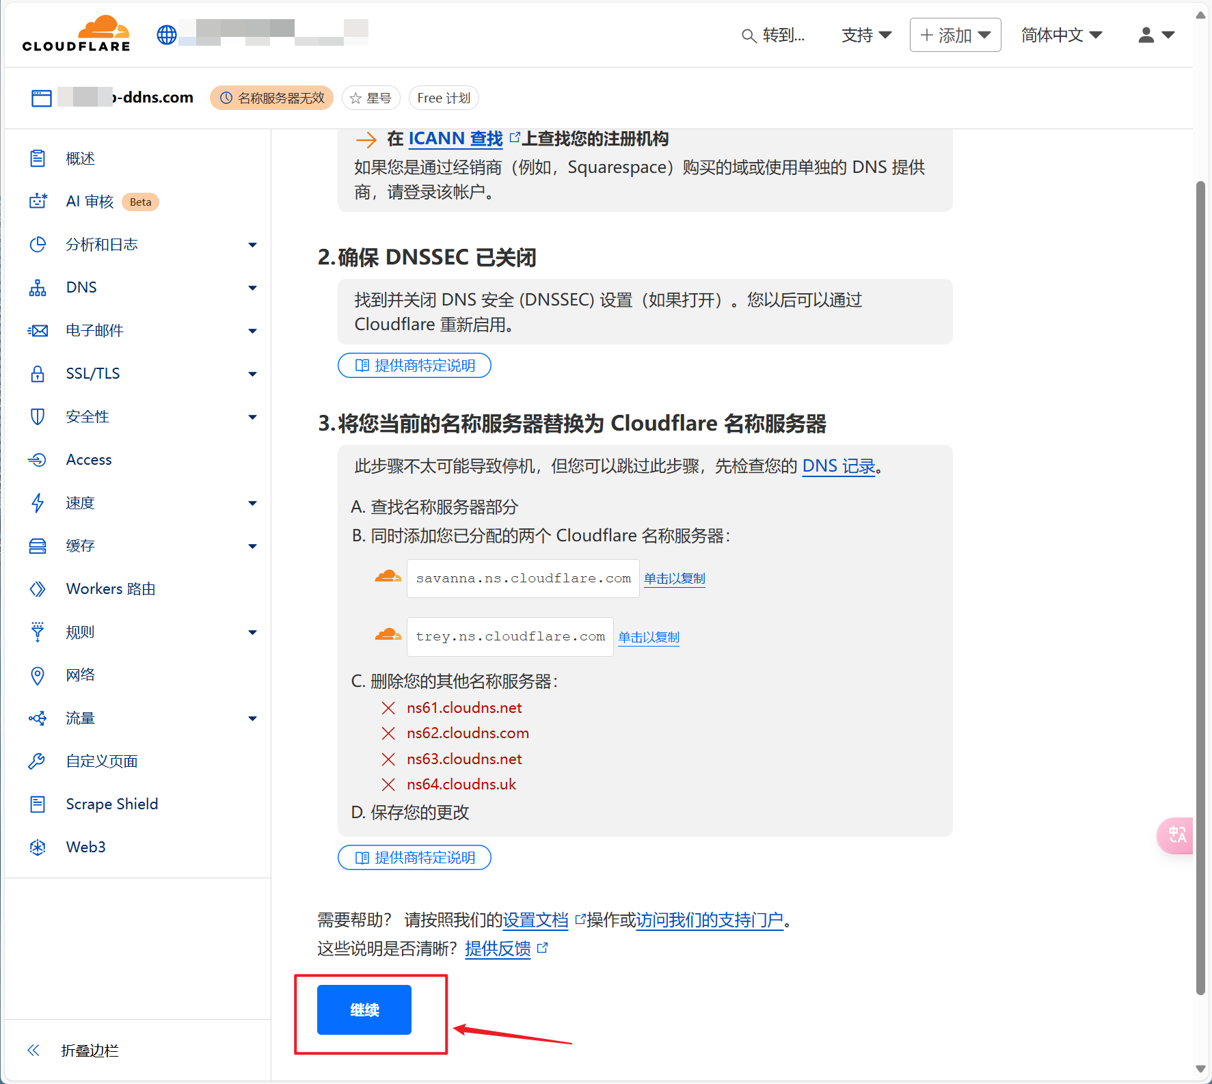
Task: Click the 规则 filter icon
Action: (38, 632)
